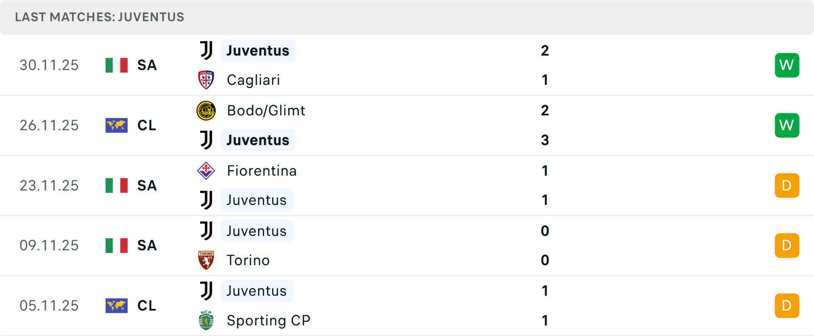Click the Torino bull club badge
The height and width of the screenshot is (336, 814).
[x=206, y=260]
